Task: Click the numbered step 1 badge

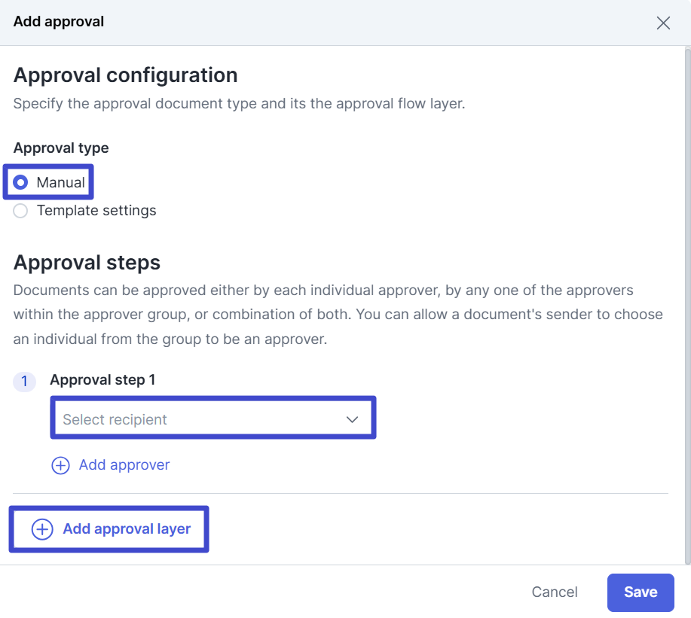Action: (24, 382)
